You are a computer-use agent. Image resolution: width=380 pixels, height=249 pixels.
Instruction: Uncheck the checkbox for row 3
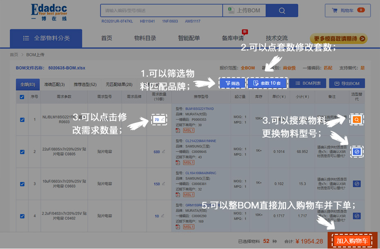tap(22, 184)
